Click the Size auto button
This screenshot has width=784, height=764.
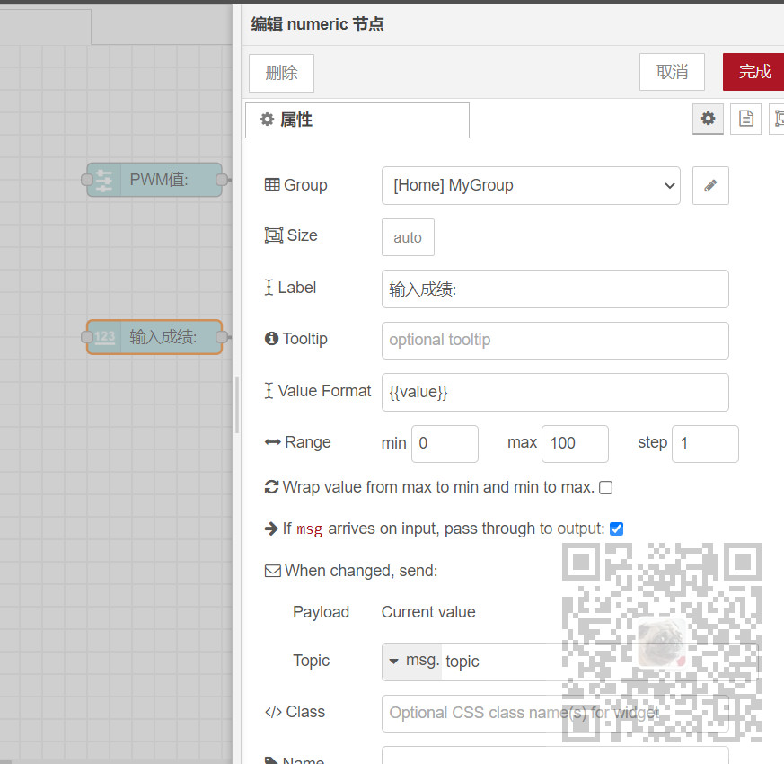click(x=408, y=237)
